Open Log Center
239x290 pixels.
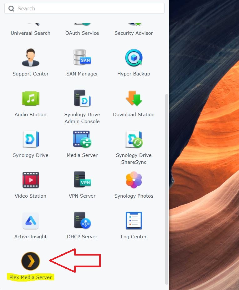click(x=134, y=221)
